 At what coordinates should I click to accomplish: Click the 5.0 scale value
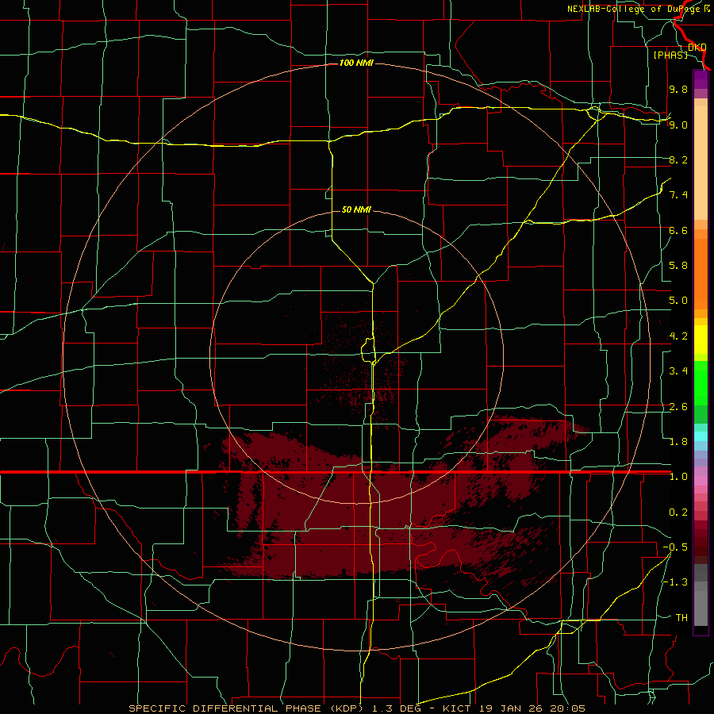click(x=678, y=301)
